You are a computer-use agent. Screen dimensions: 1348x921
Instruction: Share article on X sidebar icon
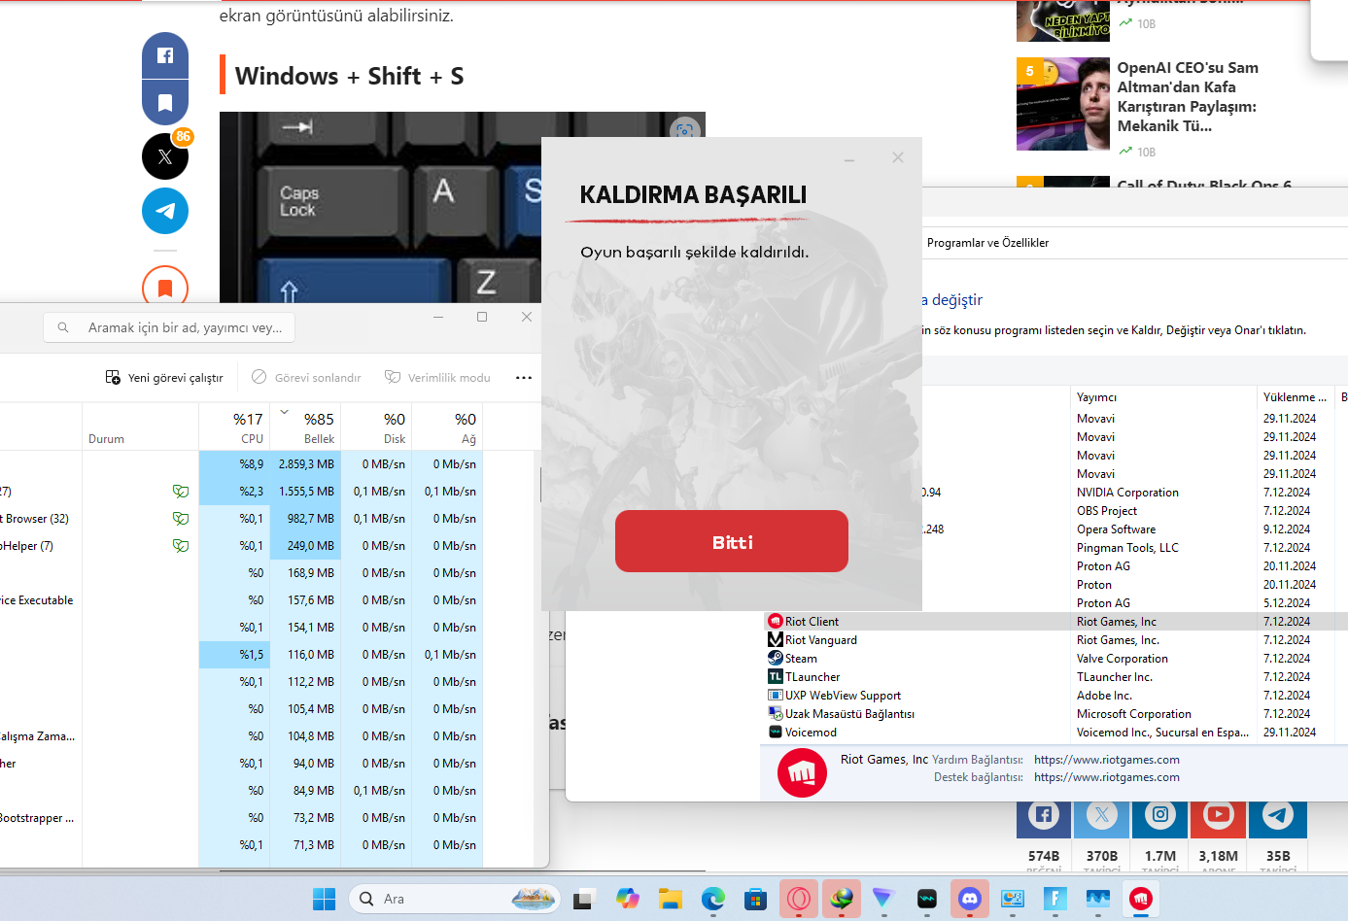[165, 156]
